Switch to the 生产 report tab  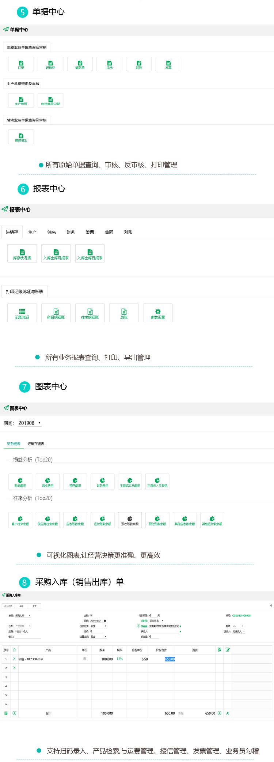coord(33,232)
